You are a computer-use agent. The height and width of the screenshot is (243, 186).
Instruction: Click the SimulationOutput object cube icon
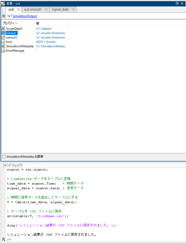coord(4,16)
